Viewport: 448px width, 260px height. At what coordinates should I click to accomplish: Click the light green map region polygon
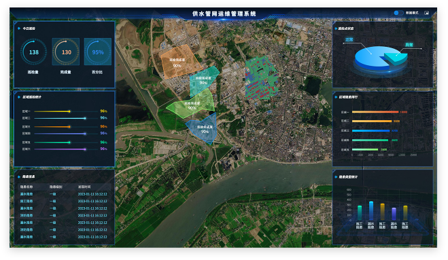[x=192, y=105]
